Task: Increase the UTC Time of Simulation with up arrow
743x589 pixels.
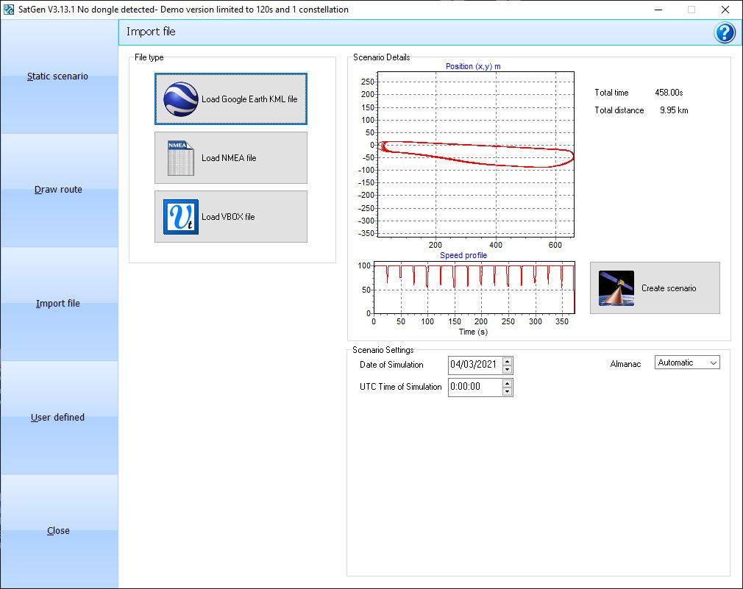Action: coord(508,383)
